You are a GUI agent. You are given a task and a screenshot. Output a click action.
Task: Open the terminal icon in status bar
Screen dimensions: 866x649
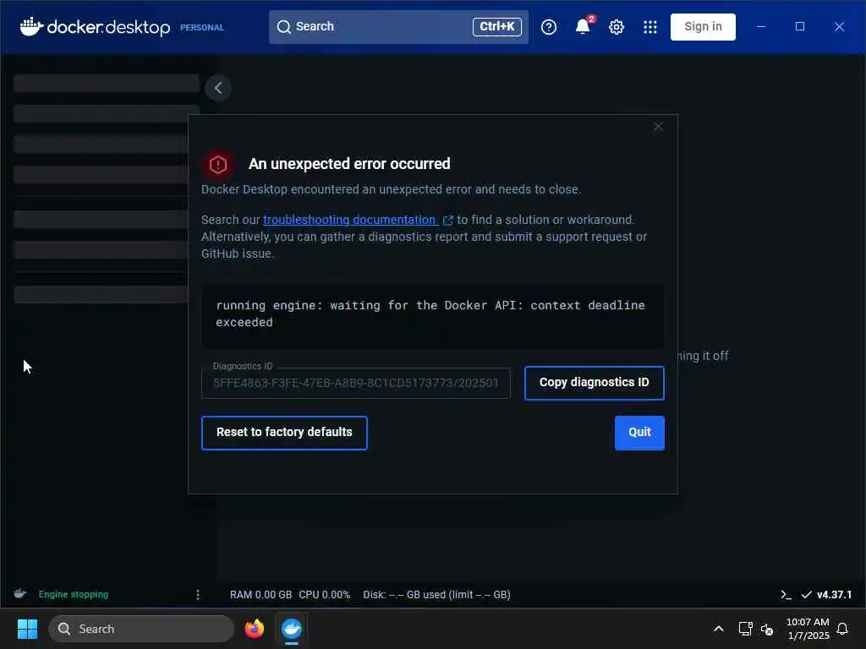pyautogui.click(x=786, y=595)
